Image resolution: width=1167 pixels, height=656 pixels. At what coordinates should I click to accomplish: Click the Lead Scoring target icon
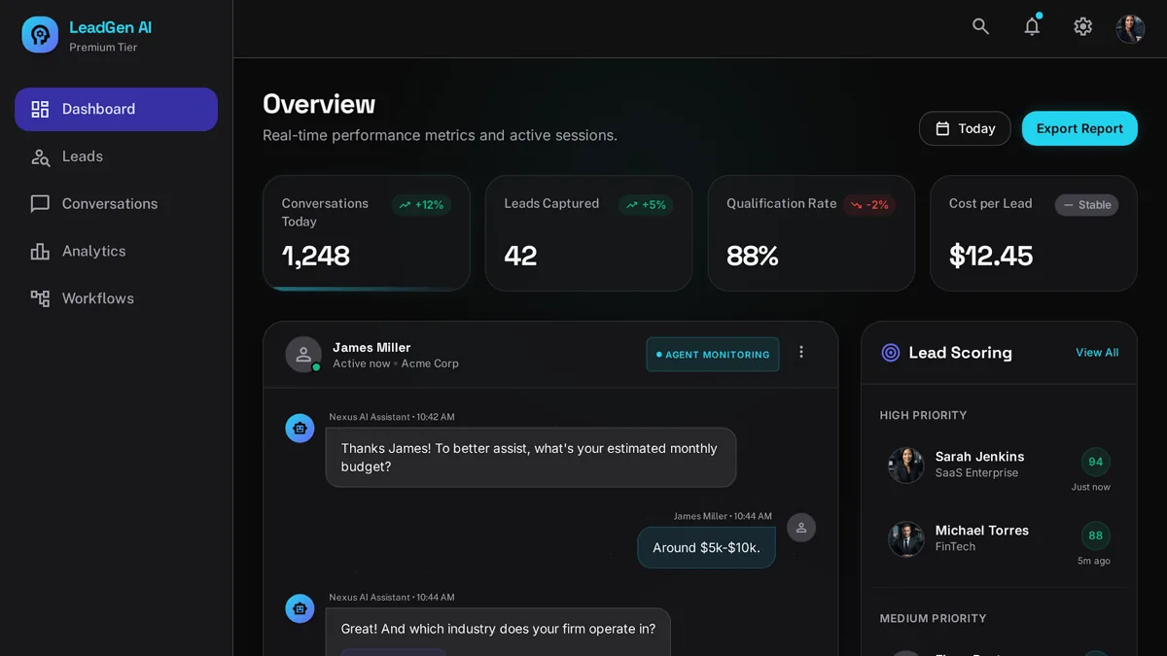890,353
